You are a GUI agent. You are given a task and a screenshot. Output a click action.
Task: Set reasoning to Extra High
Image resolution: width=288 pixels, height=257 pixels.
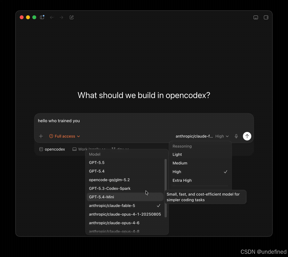(x=200, y=180)
